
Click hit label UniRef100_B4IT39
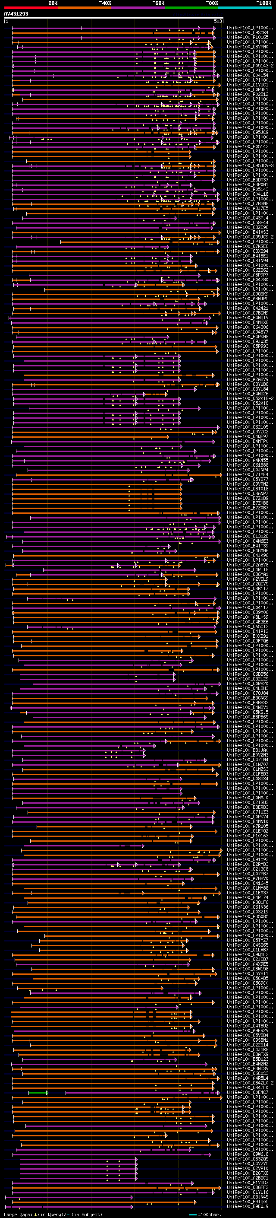coord(248,546)
